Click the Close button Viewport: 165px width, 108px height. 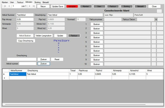154,7
